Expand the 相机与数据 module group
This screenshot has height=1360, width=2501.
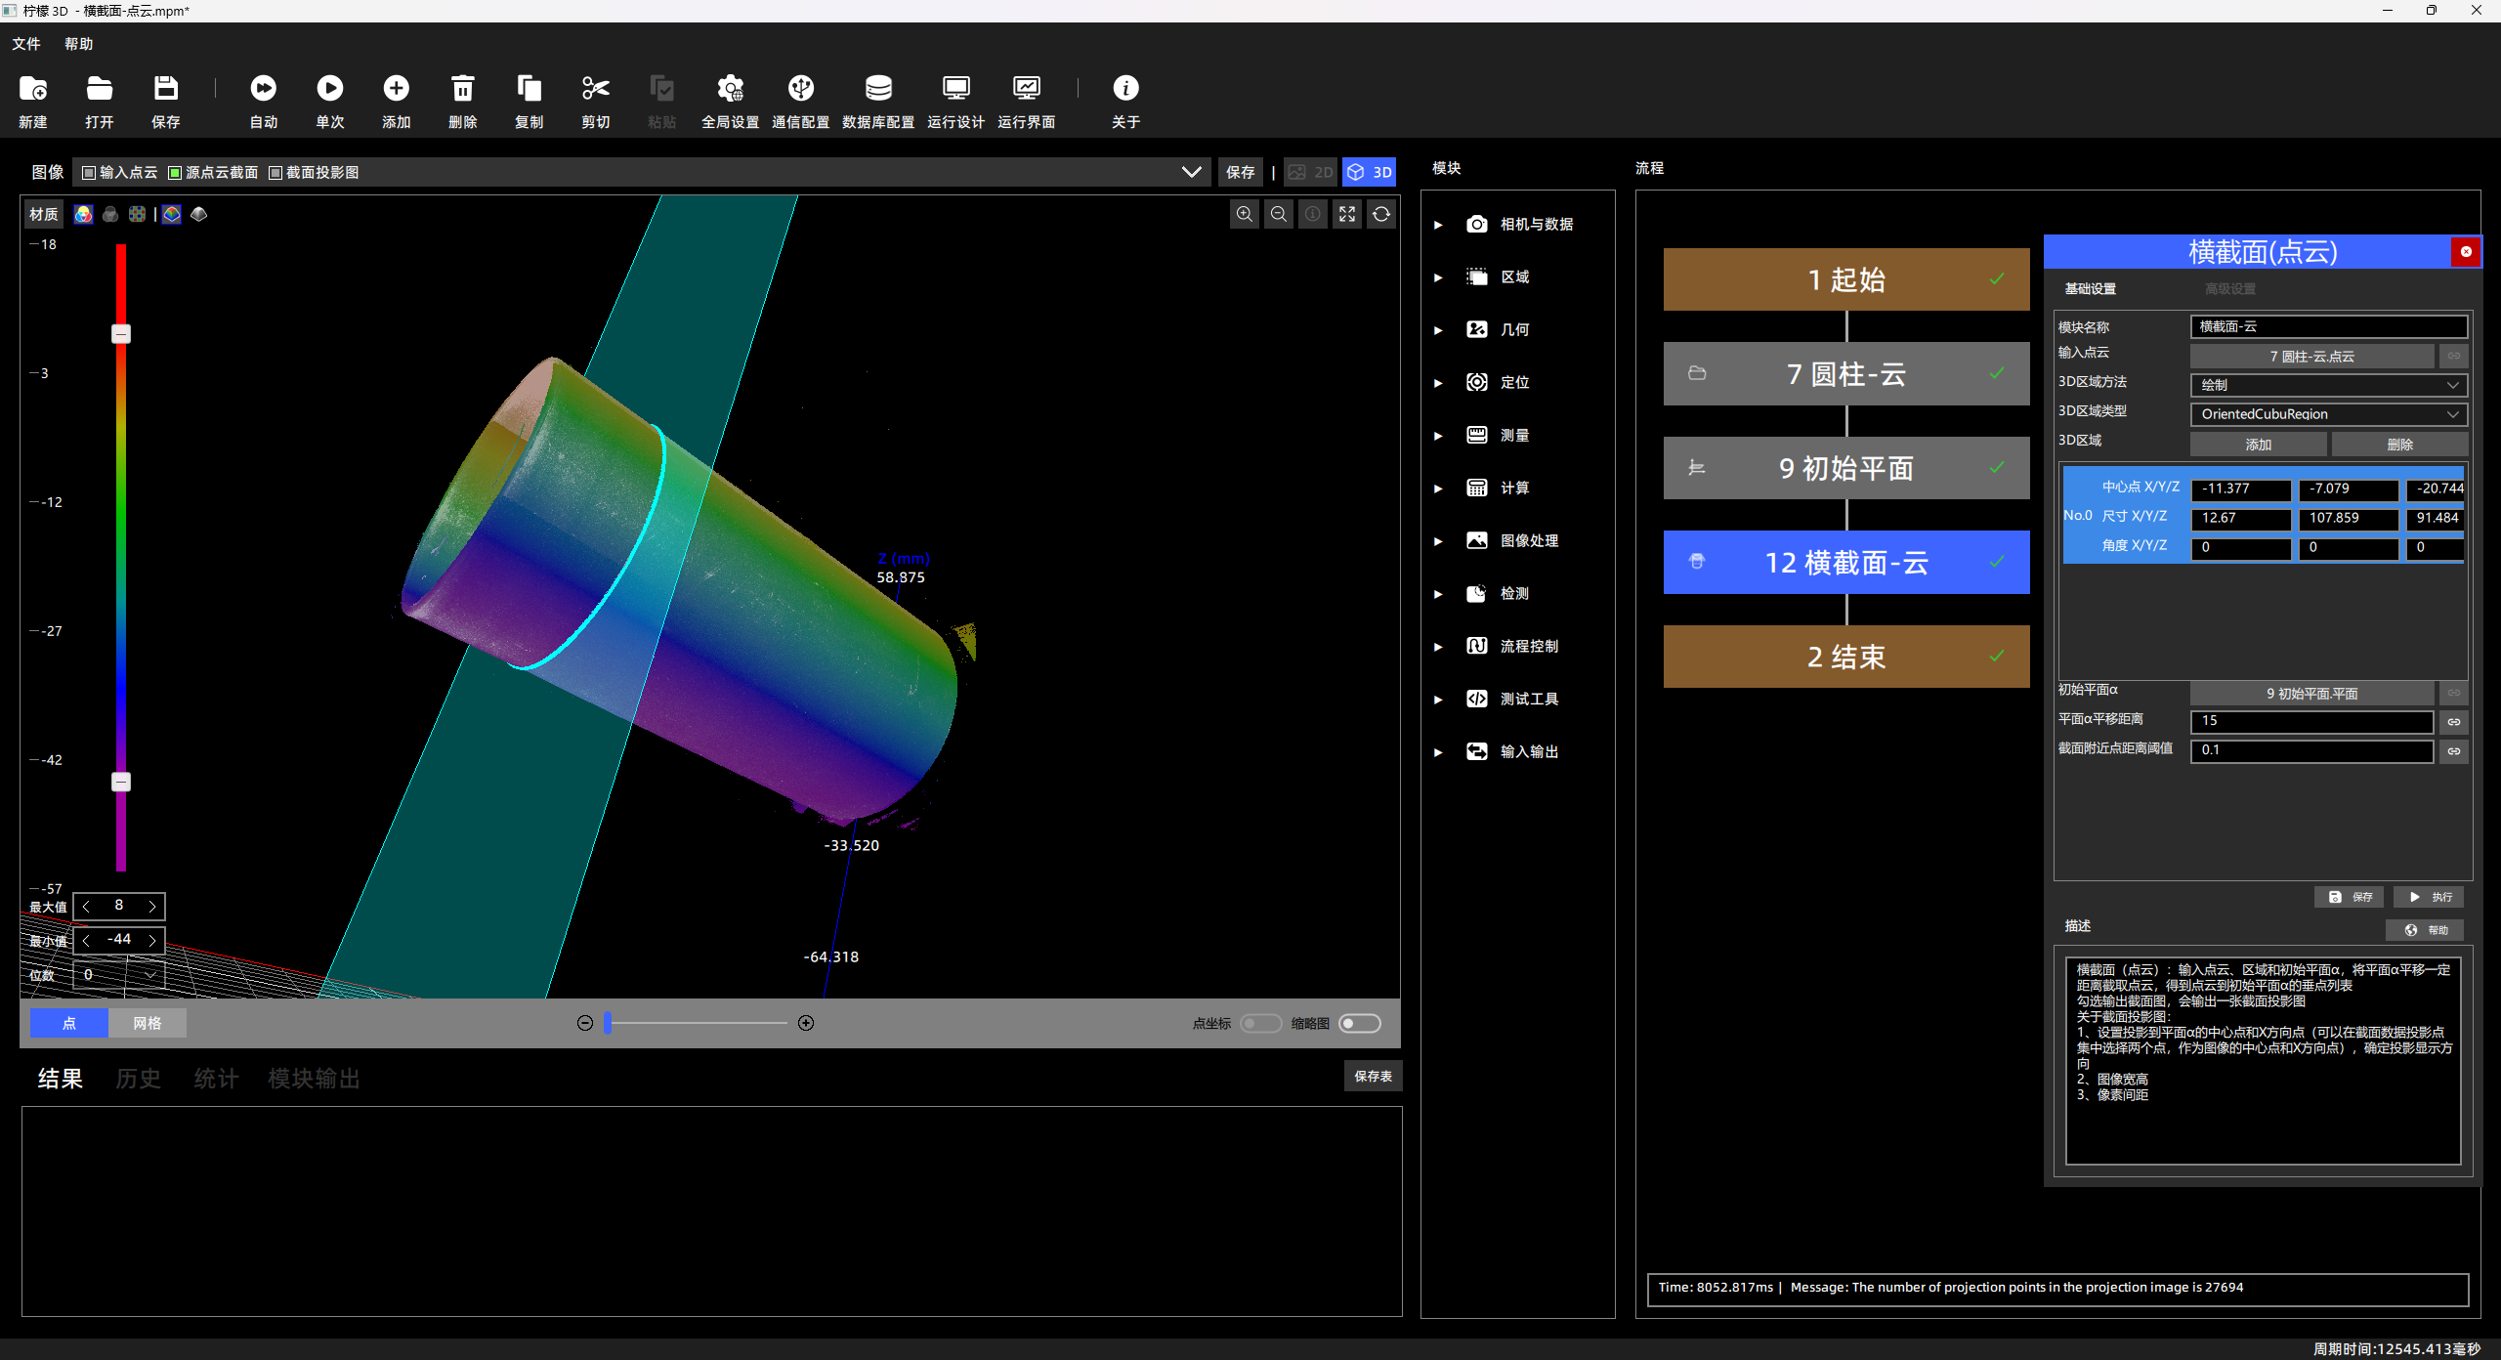(1438, 225)
